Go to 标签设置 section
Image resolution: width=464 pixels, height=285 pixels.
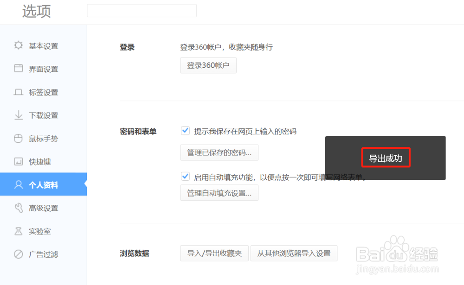tap(44, 92)
